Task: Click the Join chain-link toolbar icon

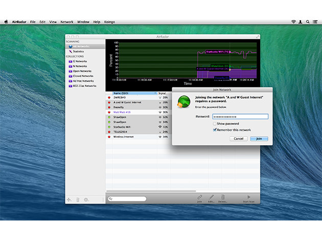Action: [199, 197]
